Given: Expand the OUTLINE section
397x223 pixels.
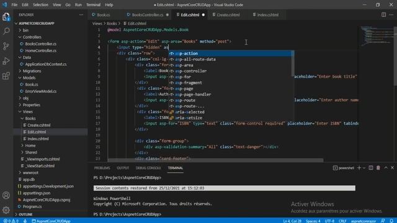Looking at the screenshot, I should [x=25, y=214].
